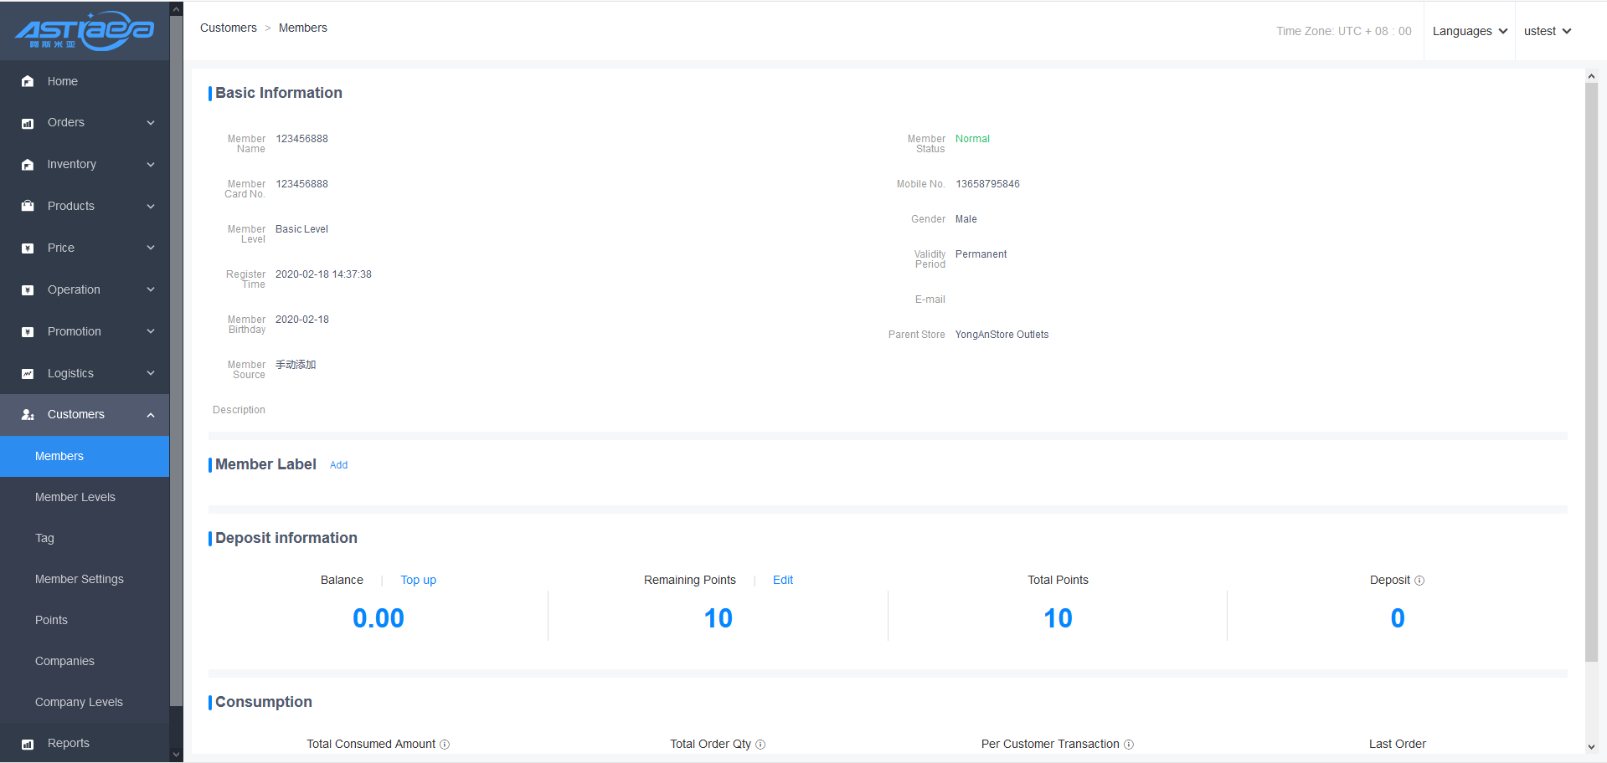
Task: Click the page scrollbar down arrow
Action: 1591,747
